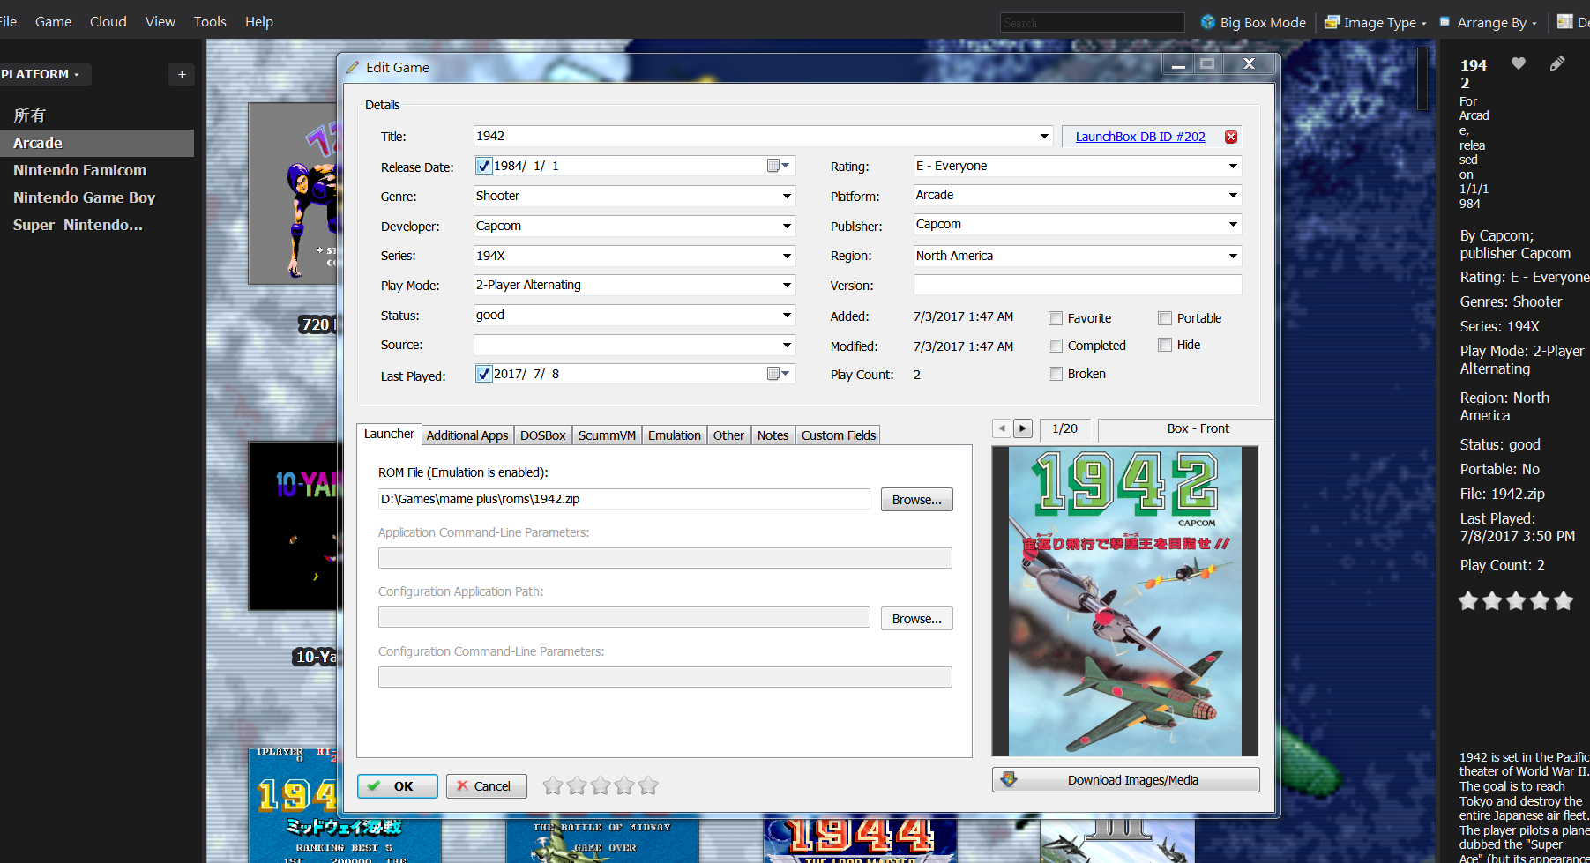This screenshot has height=863, width=1590.
Task: Show previous image with left arrow
Action: (x=1001, y=428)
